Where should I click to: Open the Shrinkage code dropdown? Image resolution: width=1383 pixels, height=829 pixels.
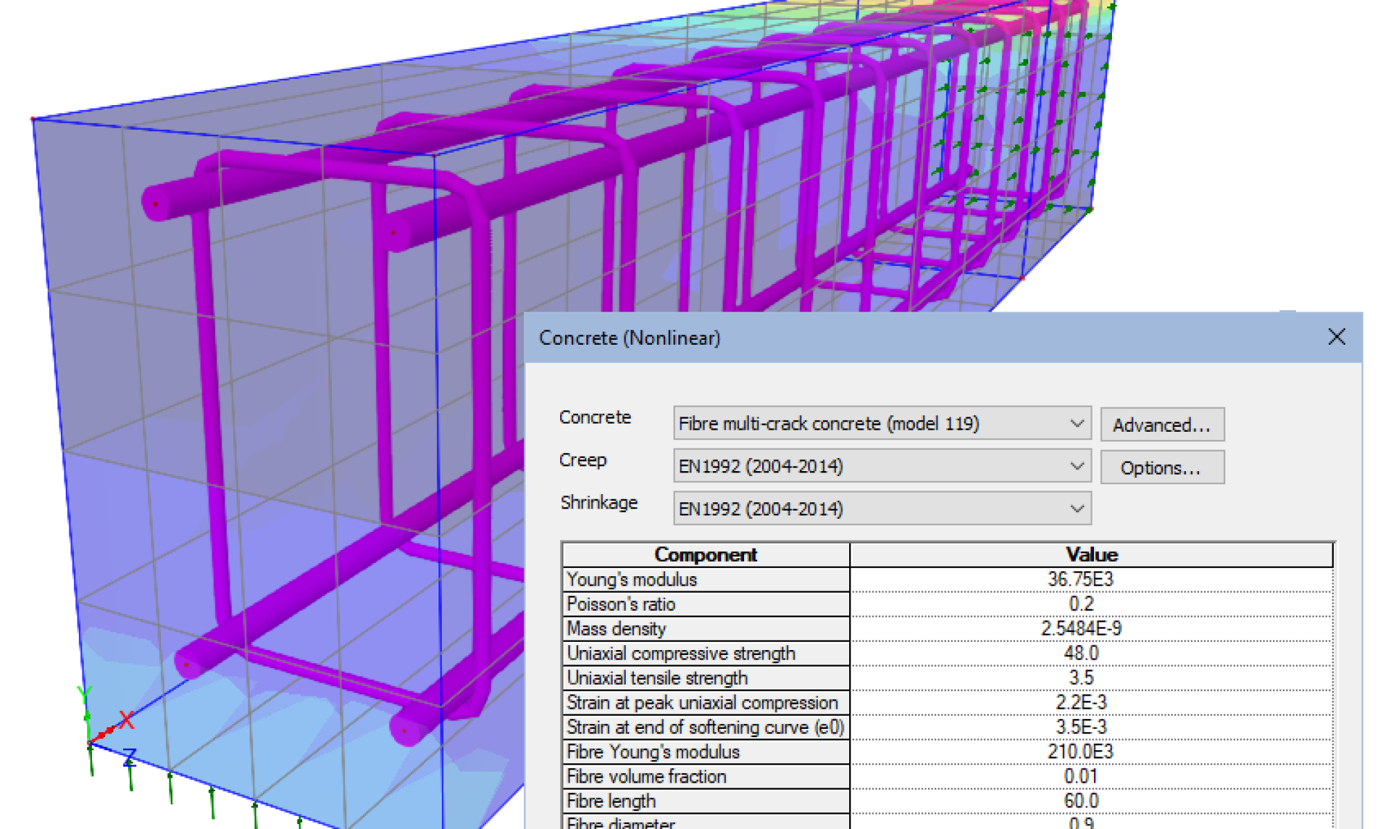(1076, 509)
